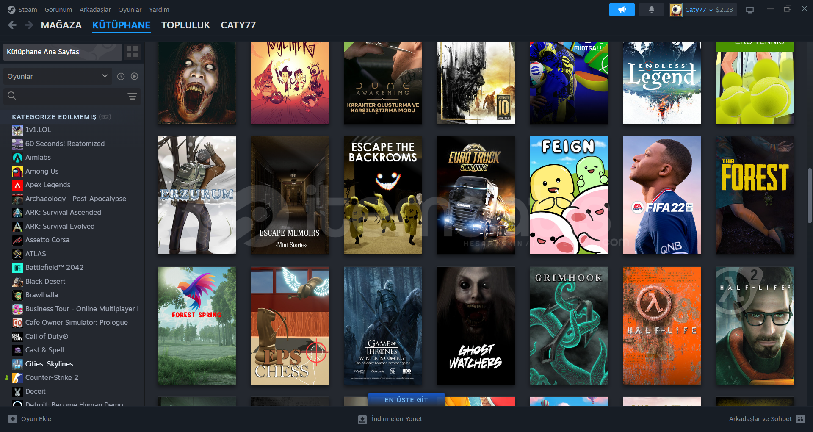Click the Oyun Ekle label
The width and height of the screenshot is (813, 432).
36,419
